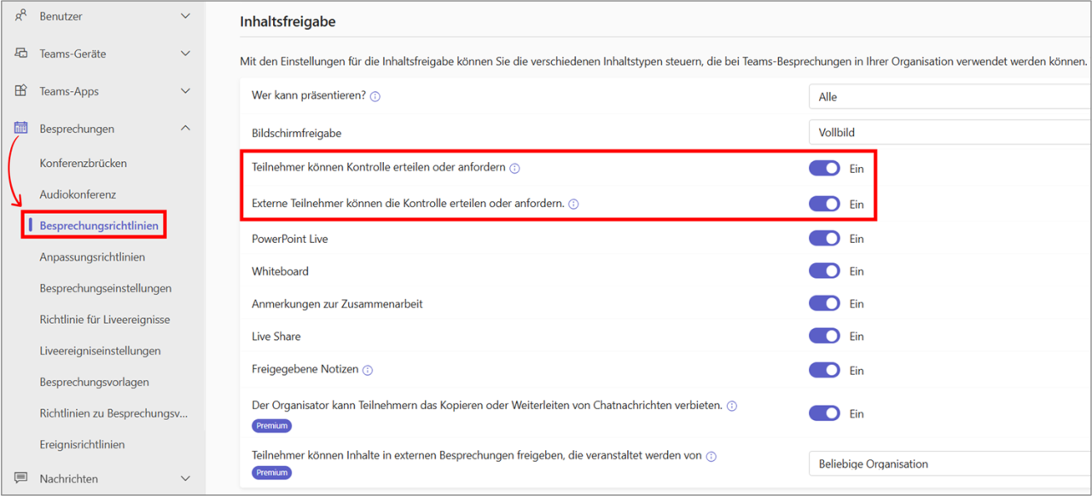Disable the PowerPoint Live toggle
Image resolution: width=1092 pixels, height=496 pixels.
point(824,239)
